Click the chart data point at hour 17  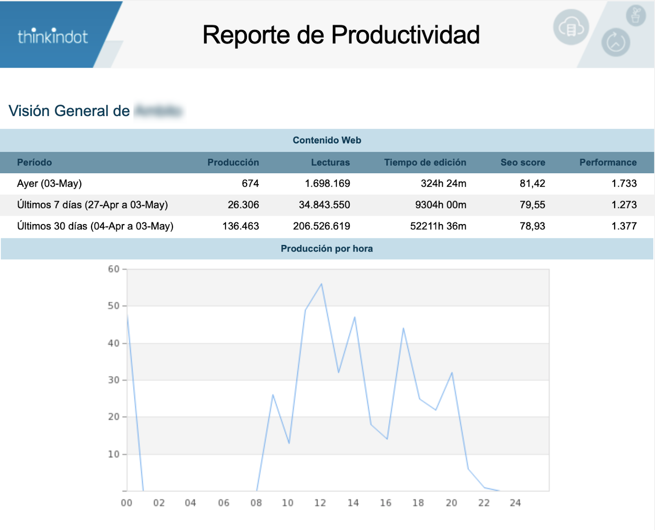point(403,328)
